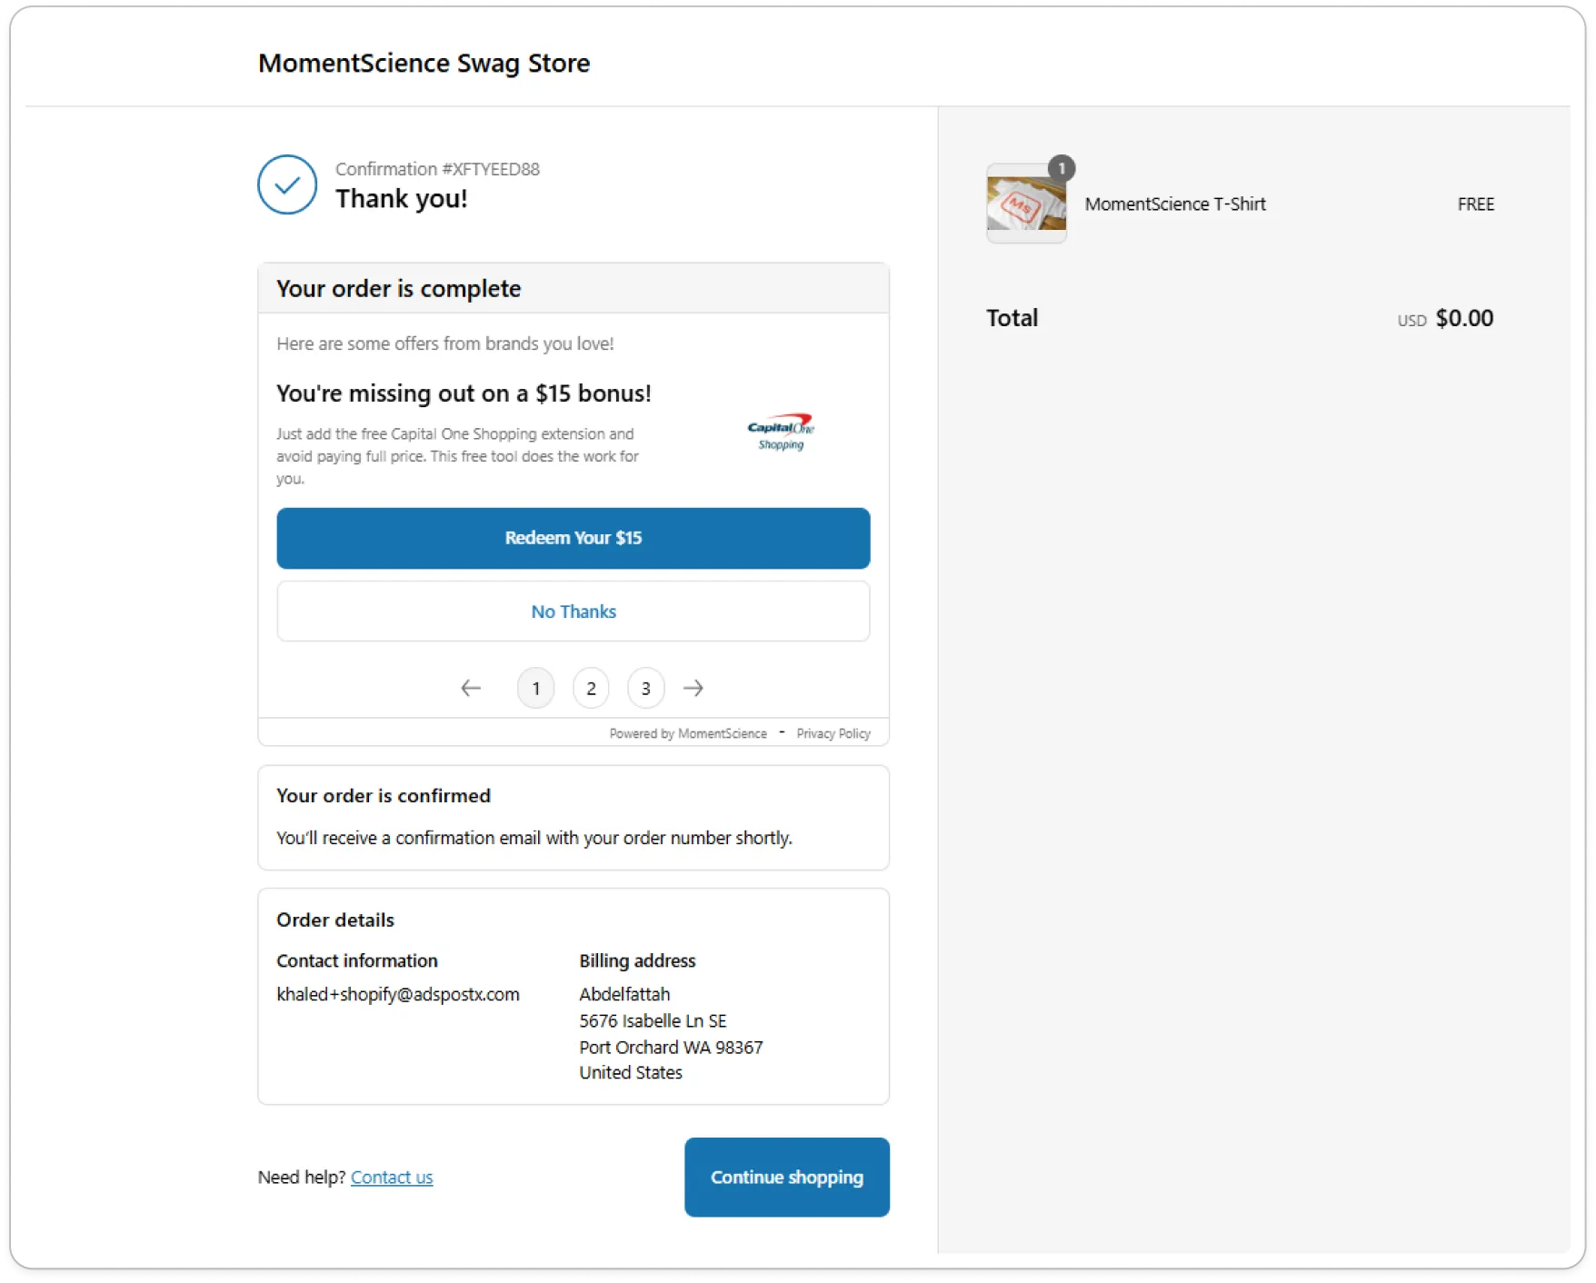Click Powered by MomentScience text
The image size is (1596, 1283).
(x=688, y=734)
